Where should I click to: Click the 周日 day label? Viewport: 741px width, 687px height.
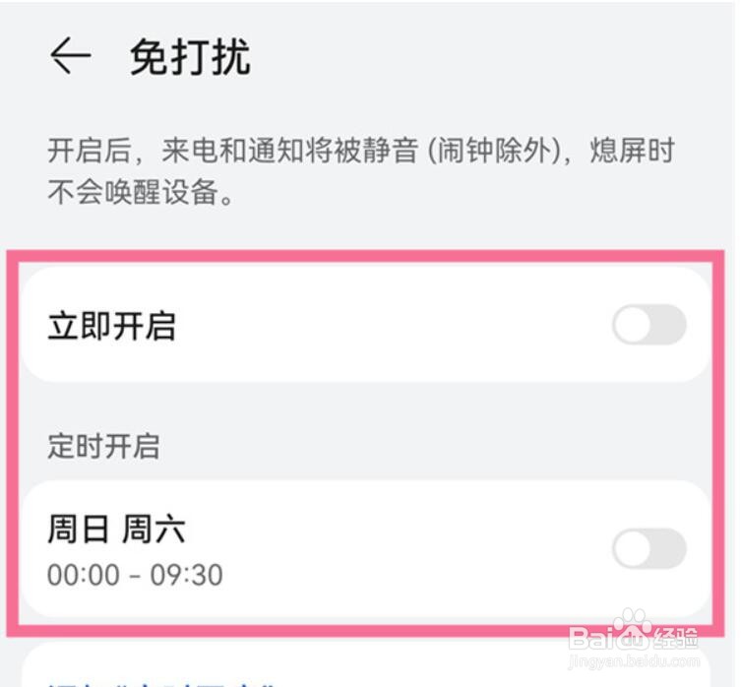click(76, 531)
